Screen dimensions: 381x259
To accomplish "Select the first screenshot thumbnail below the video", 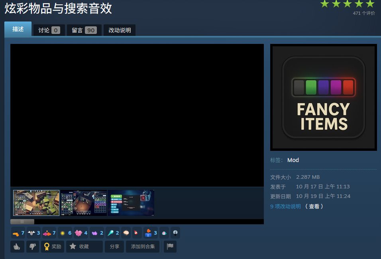I will pyautogui.click(x=36, y=203).
